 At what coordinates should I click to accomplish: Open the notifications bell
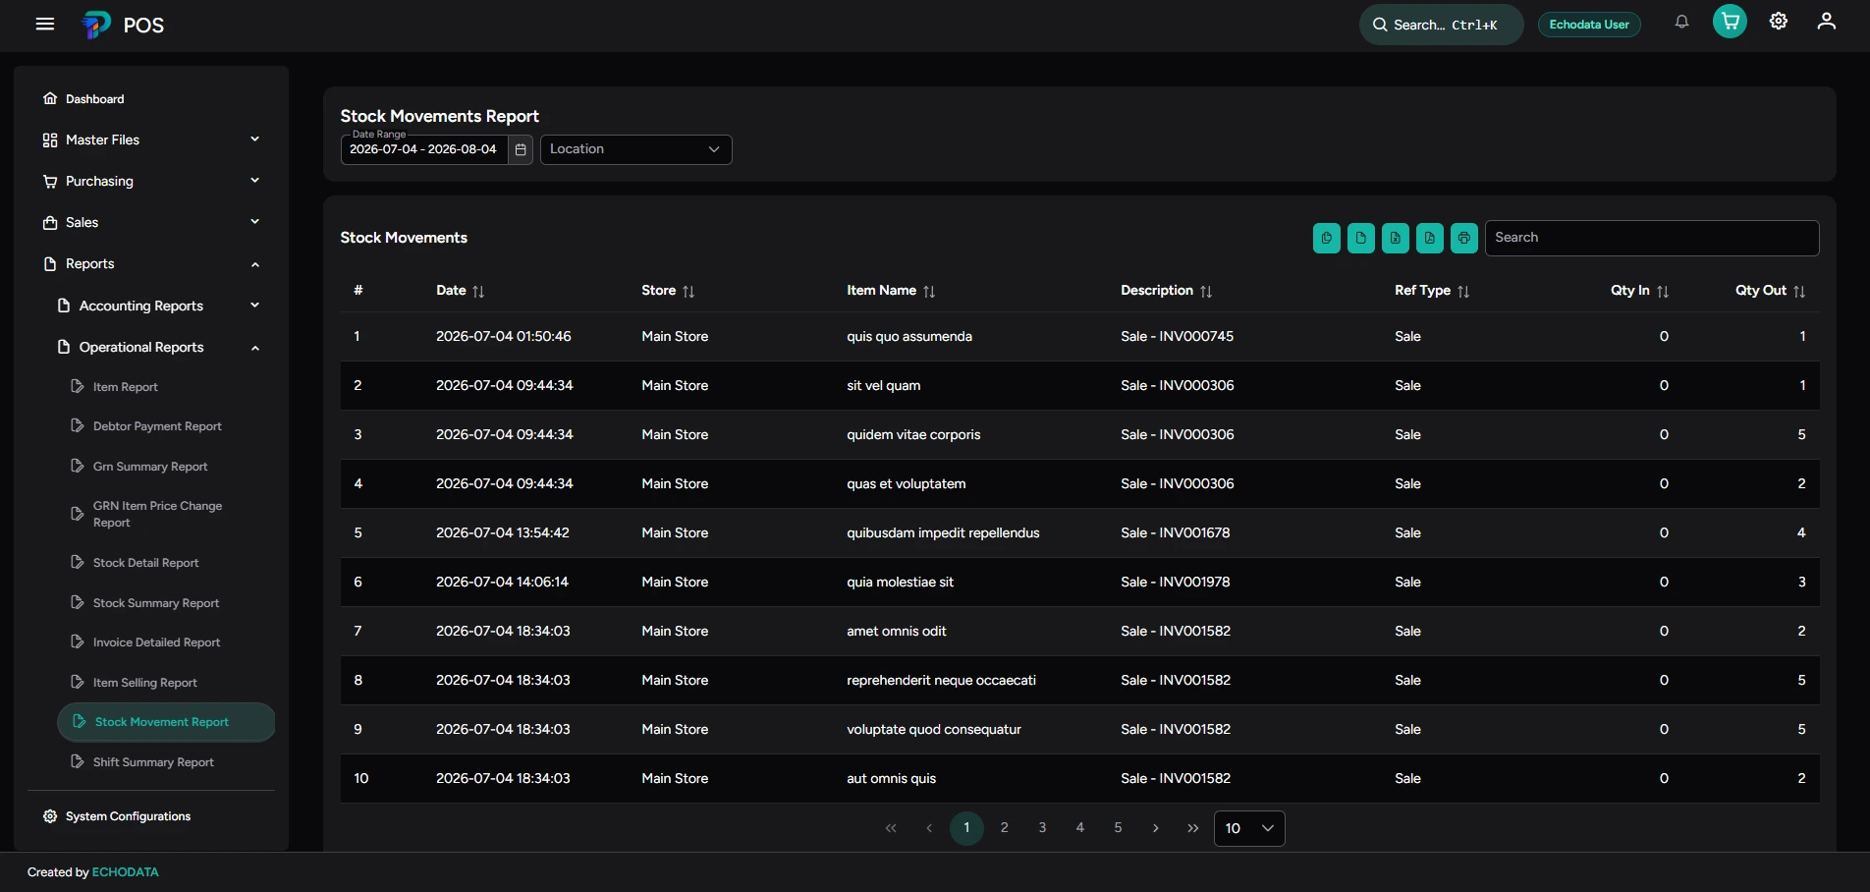pyautogui.click(x=1681, y=22)
